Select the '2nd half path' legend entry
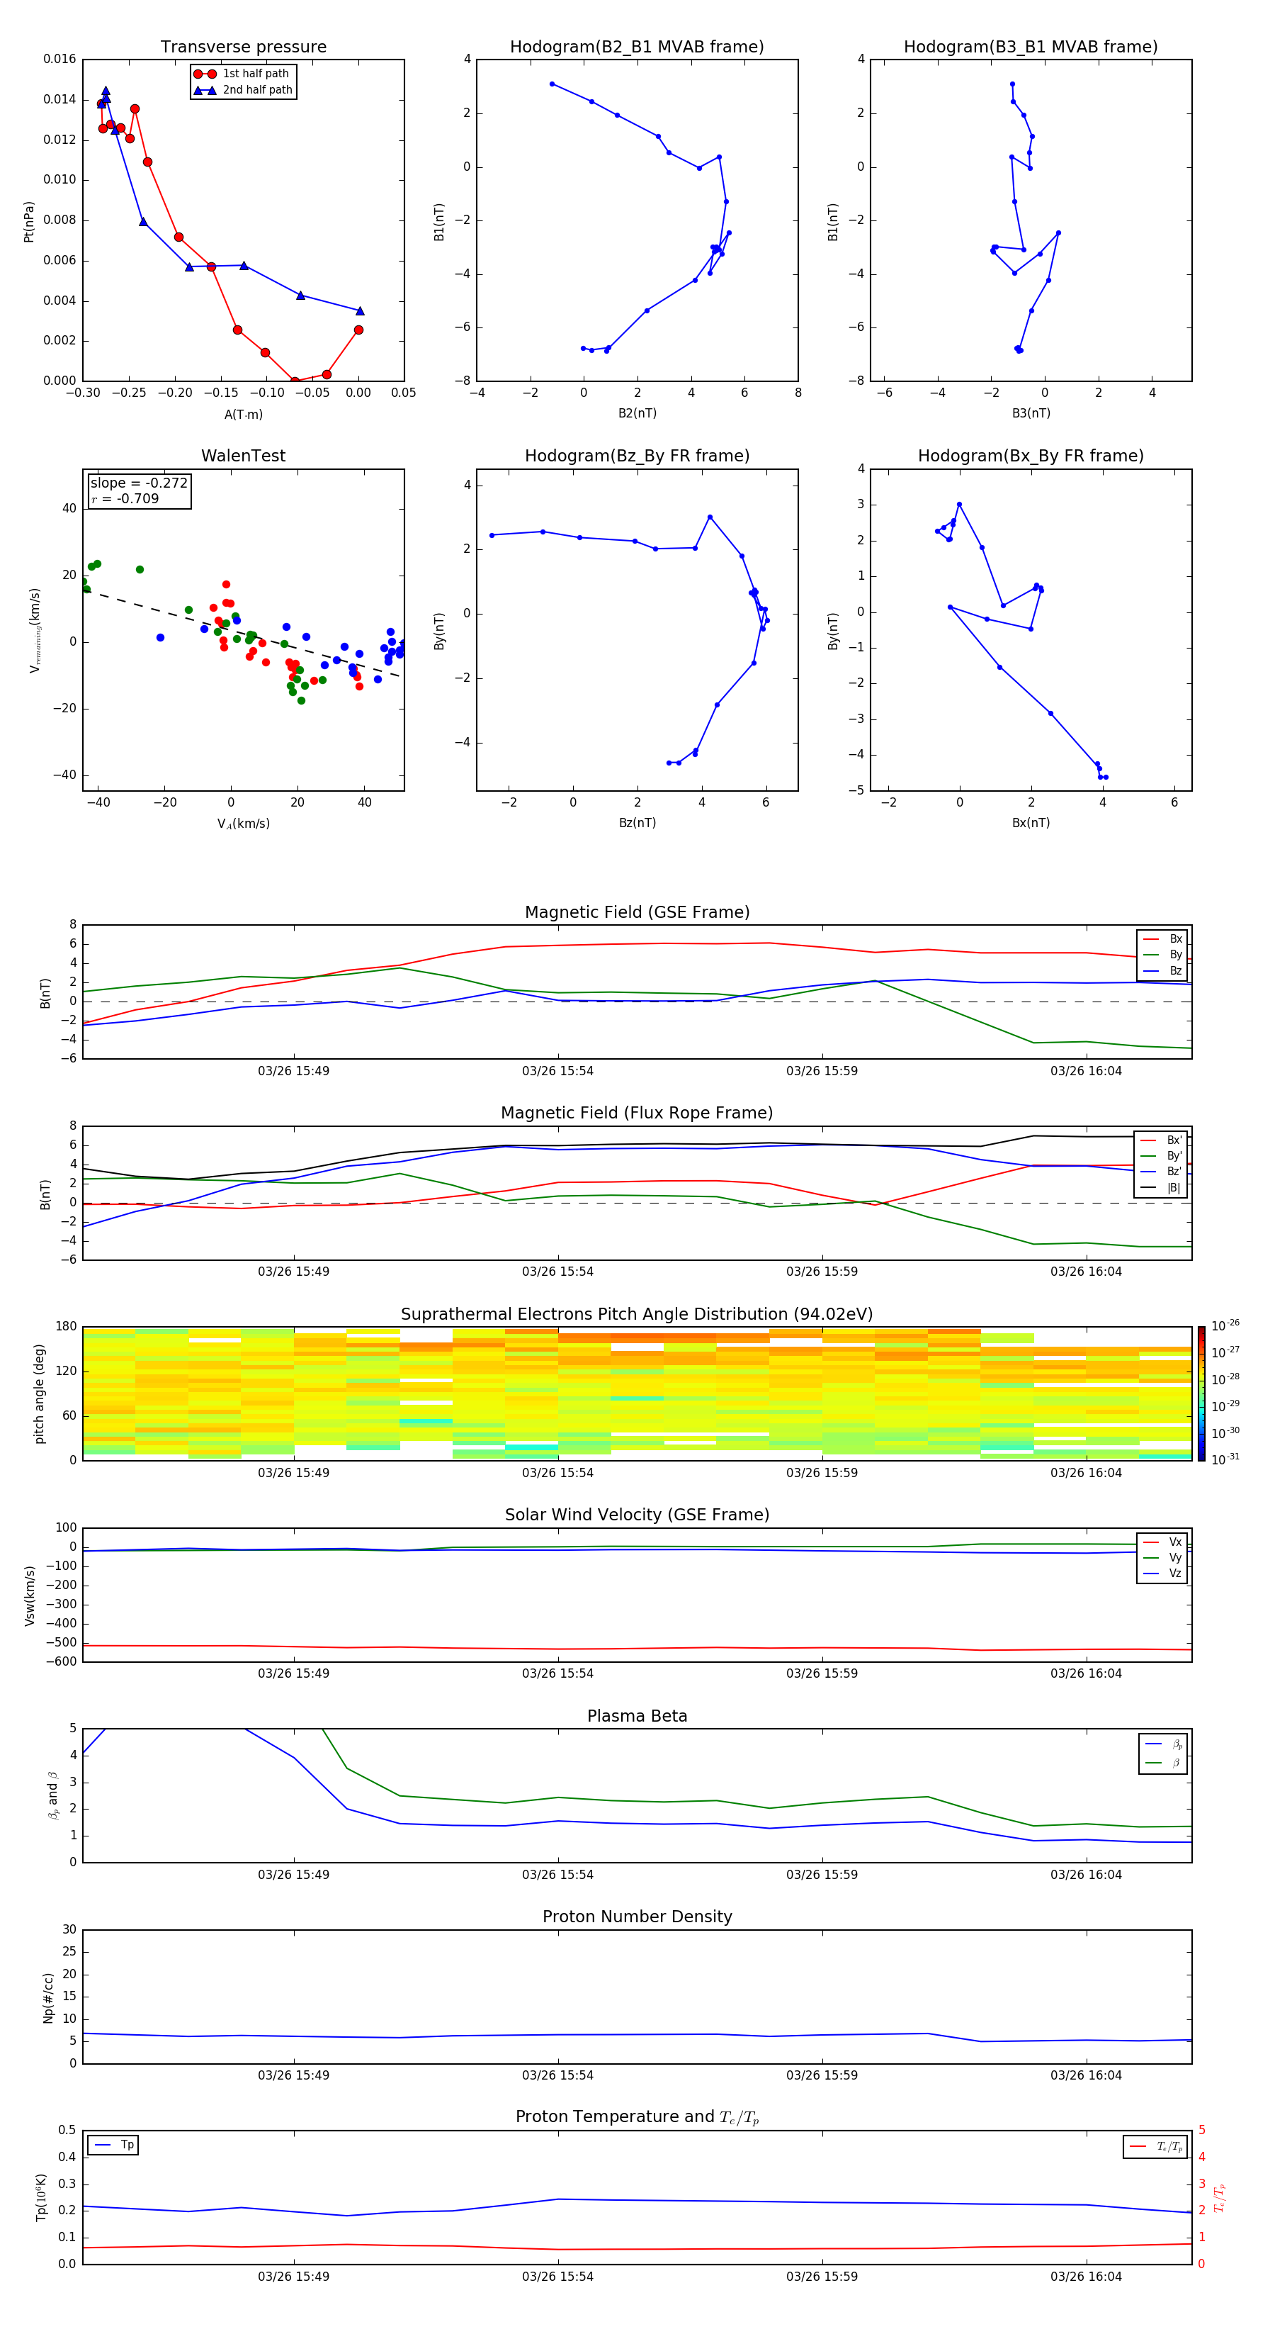 click(242, 90)
